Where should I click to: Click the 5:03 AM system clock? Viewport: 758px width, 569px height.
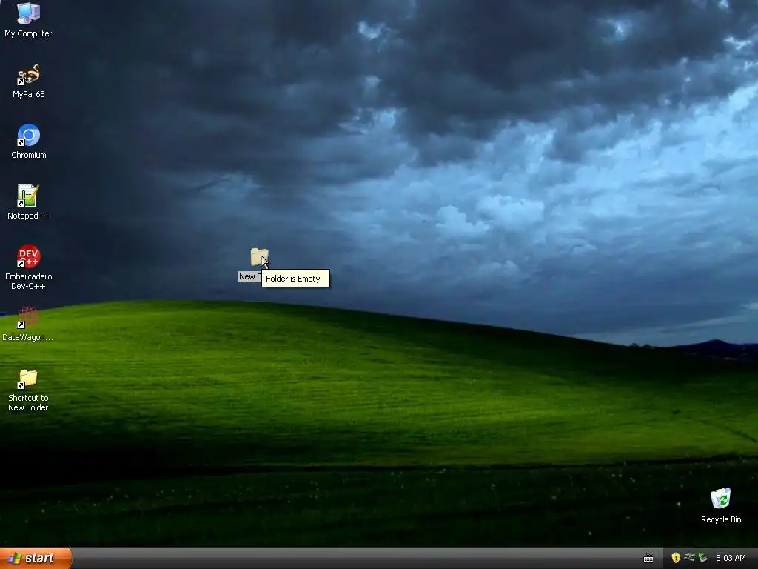731,559
